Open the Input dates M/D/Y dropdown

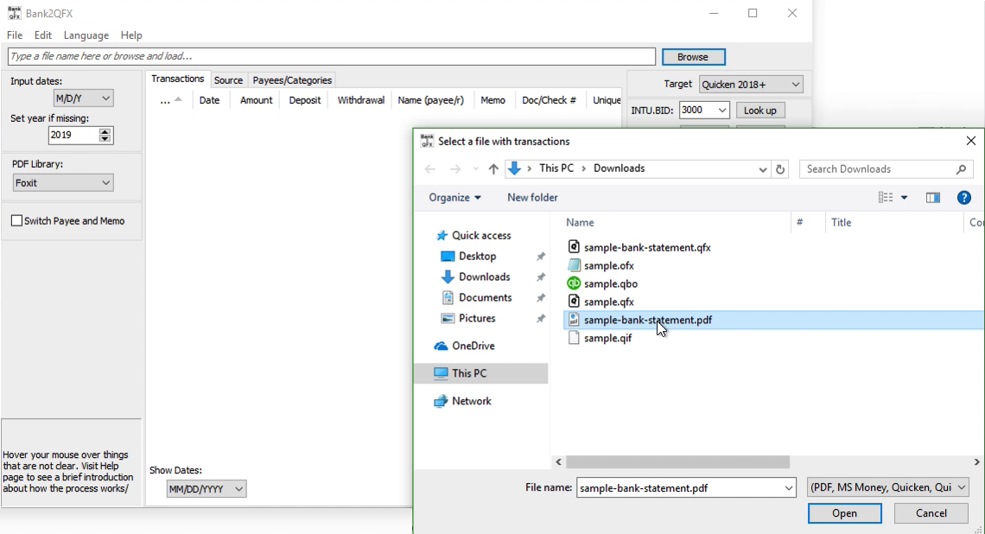pyautogui.click(x=83, y=98)
